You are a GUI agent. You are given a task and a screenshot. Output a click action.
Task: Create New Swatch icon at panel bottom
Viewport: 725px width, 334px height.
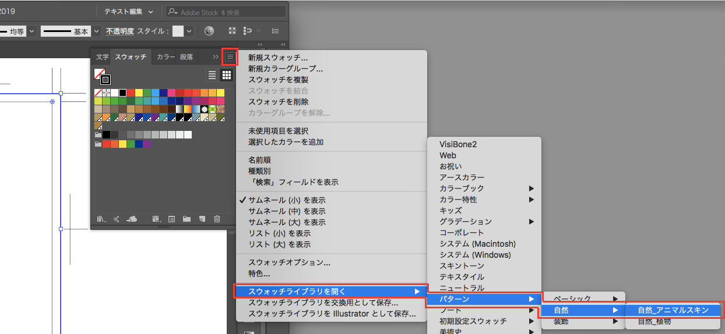click(x=202, y=219)
